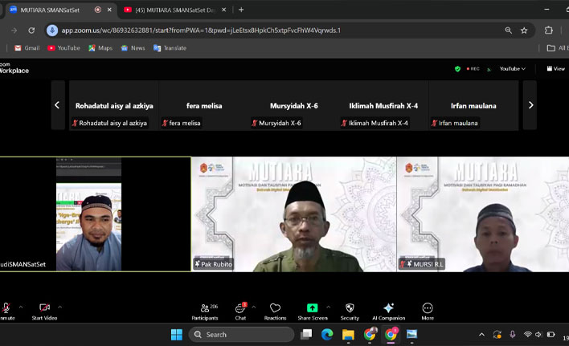Expand the audio options arrow beside mute
Viewport: 569px width, 346px height.
click(21, 307)
